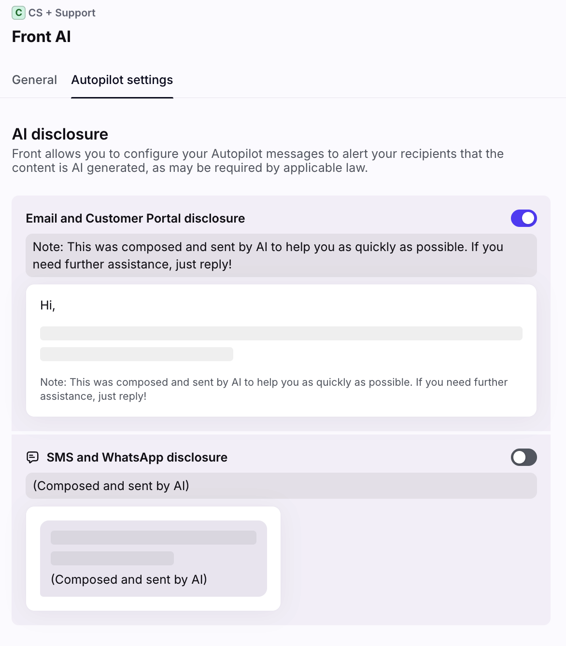The height and width of the screenshot is (646, 566).
Task: Click the SMS disclosure message input field
Action: (281, 486)
